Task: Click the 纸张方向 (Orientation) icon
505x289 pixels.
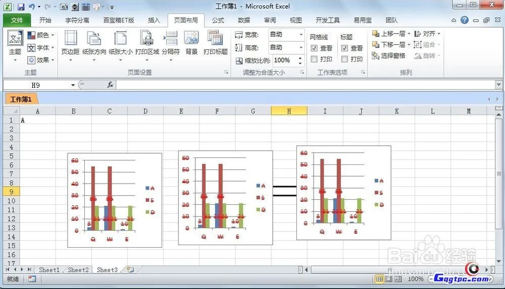Action: pos(94,43)
